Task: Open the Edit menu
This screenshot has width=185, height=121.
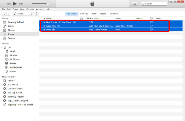Action: pos(9,9)
